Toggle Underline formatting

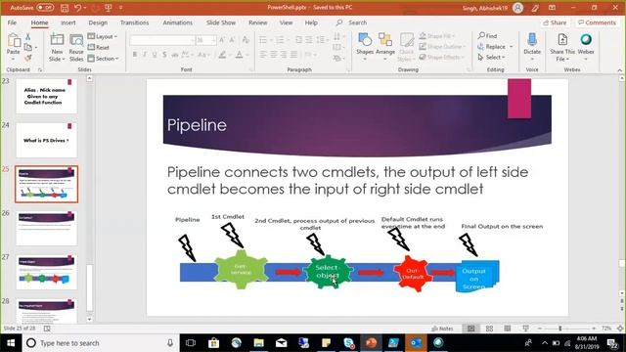pyautogui.click(x=155, y=55)
